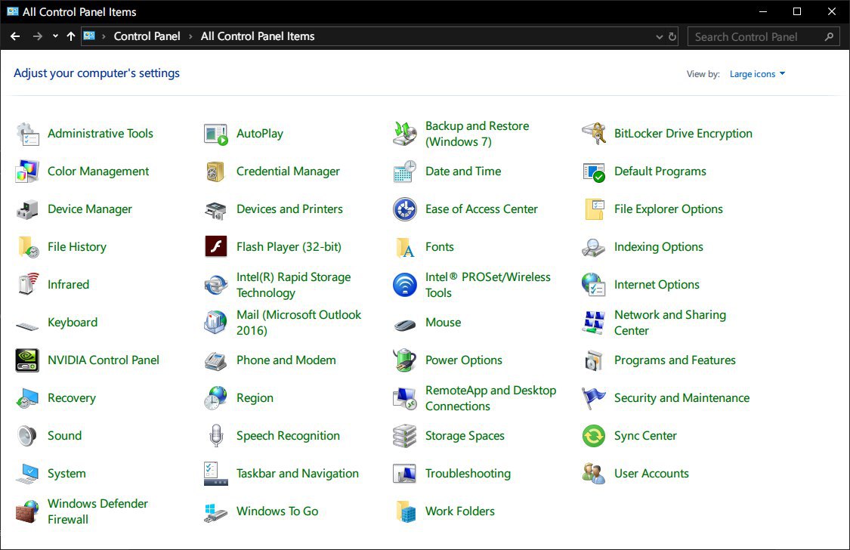The width and height of the screenshot is (850, 550).
Task: Click the Credential Manager safe icon
Action: point(216,171)
